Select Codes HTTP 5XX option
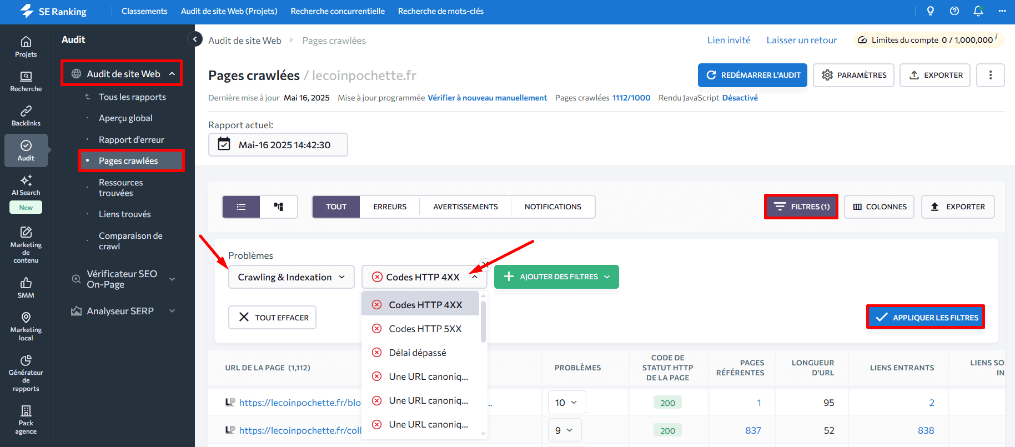1015x447 pixels. coord(420,329)
